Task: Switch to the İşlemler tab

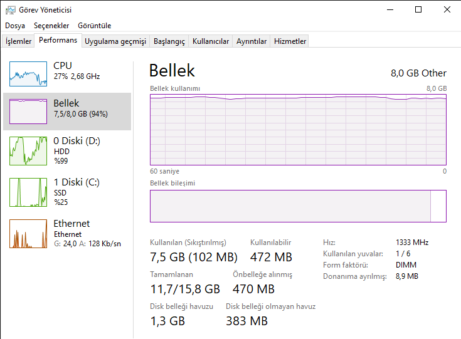Action: [x=19, y=41]
